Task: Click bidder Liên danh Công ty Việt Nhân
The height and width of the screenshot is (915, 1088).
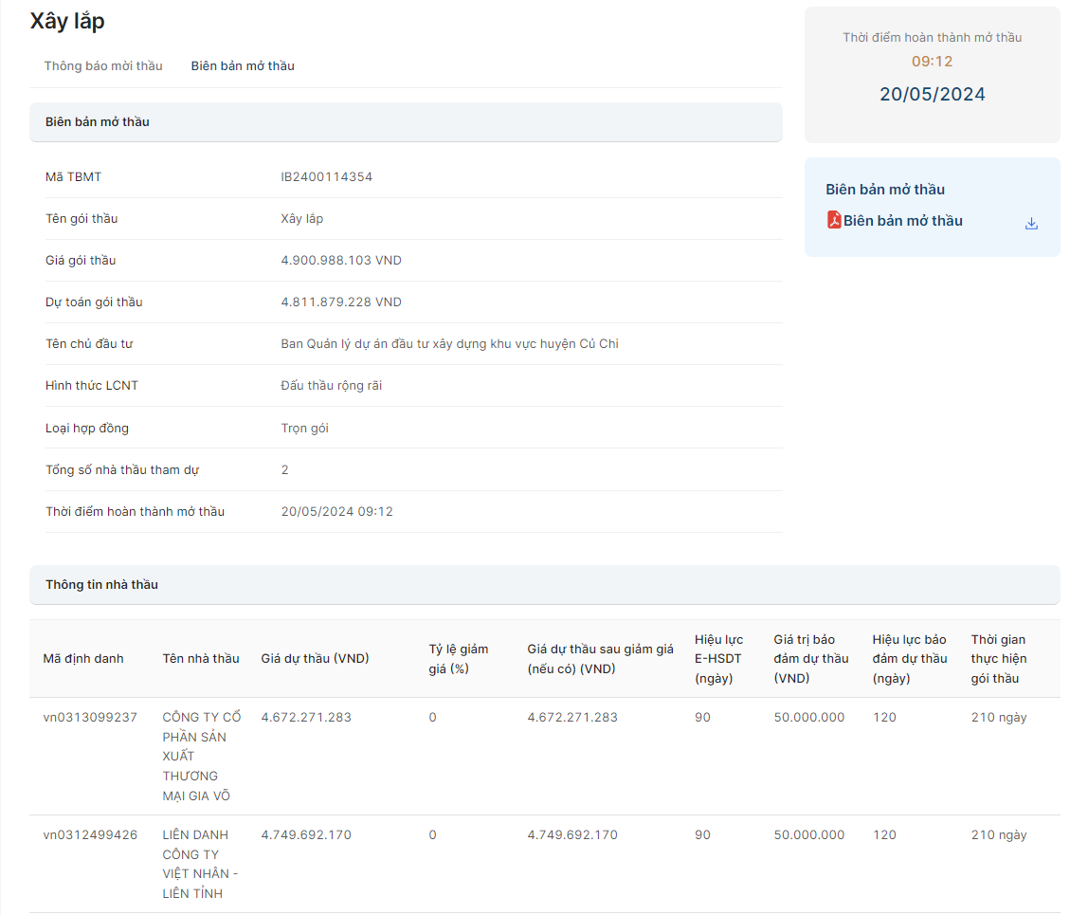Action: click(199, 864)
